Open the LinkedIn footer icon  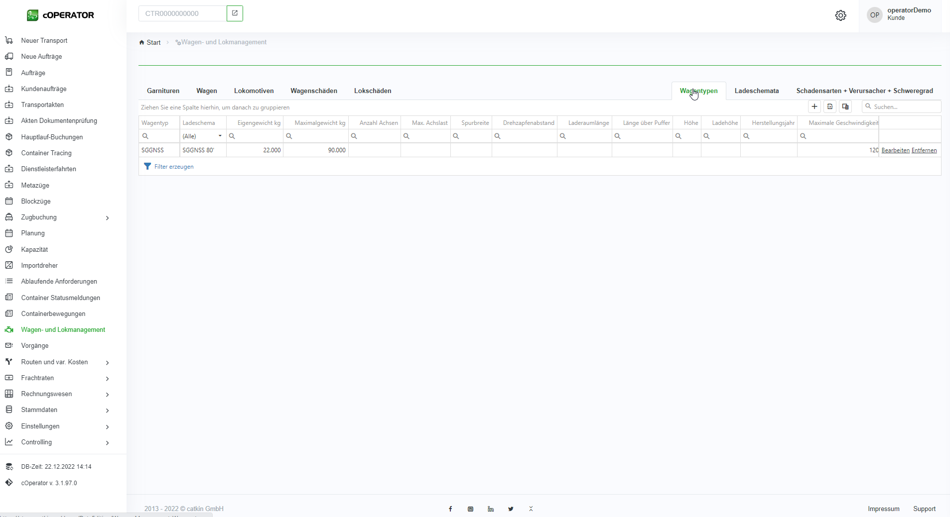click(x=491, y=509)
